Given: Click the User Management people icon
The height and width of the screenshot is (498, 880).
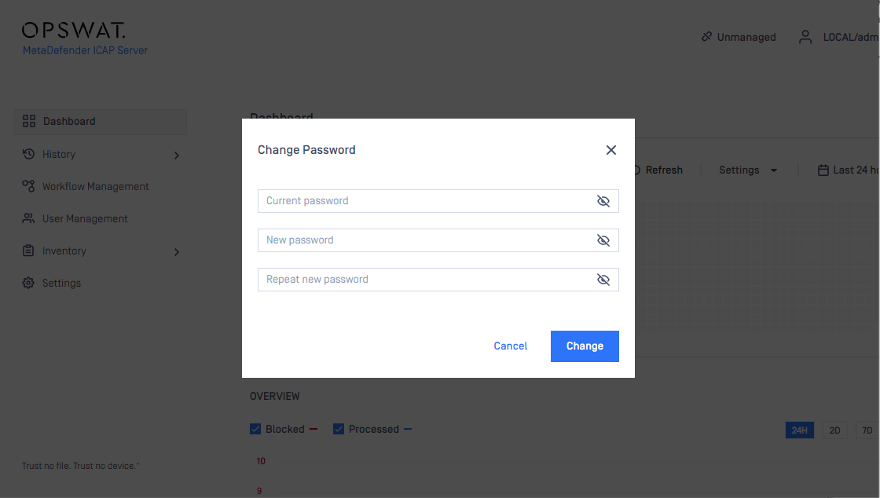Looking at the screenshot, I should (x=28, y=218).
